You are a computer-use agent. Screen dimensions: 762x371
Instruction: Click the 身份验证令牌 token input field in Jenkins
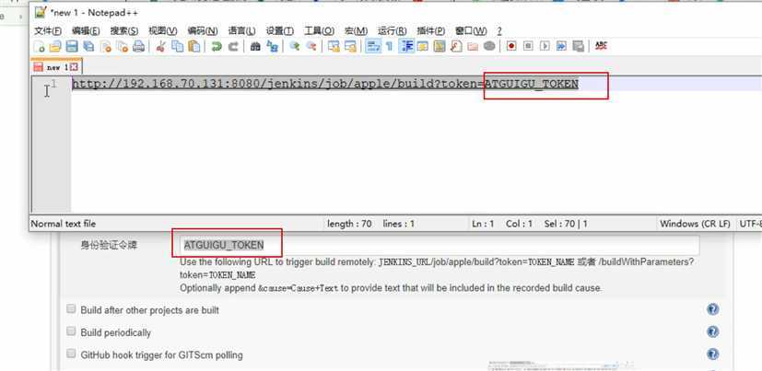coord(440,245)
